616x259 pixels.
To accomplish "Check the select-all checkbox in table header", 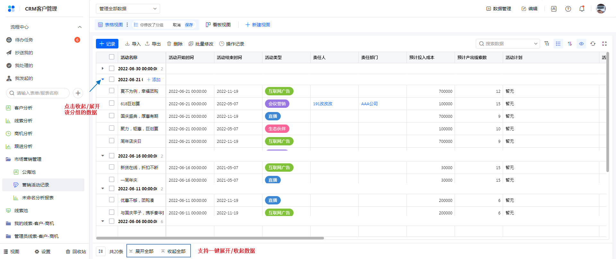I will point(112,57).
